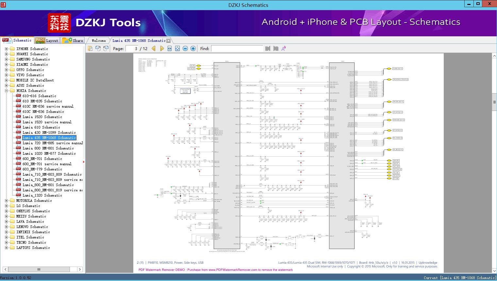Click PDF icon beside 600_RM-701 Schematic
Viewport: 497px width, 281px height.
point(19,159)
